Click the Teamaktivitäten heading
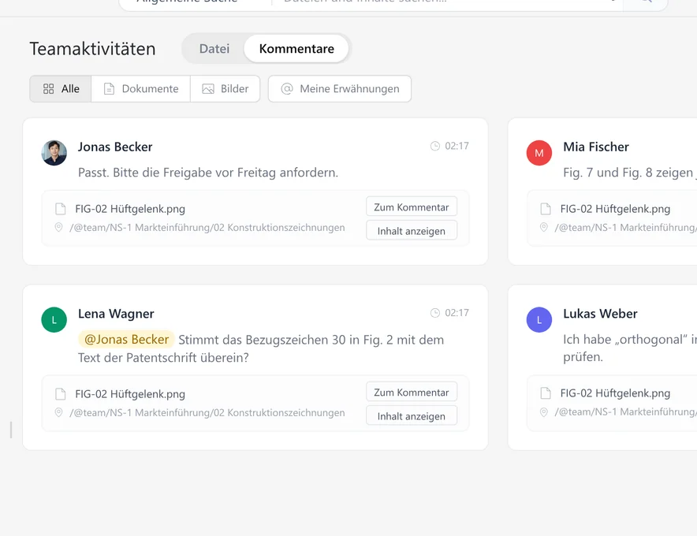The width and height of the screenshot is (697, 536). (92, 49)
